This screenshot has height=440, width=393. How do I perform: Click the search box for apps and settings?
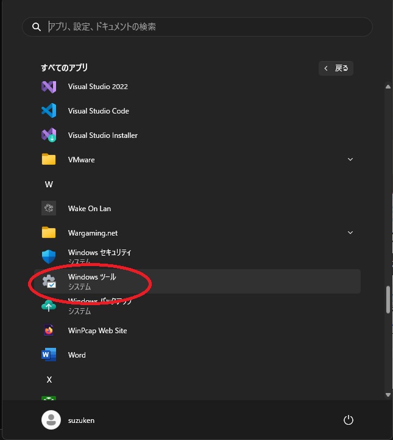pos(197,27)
